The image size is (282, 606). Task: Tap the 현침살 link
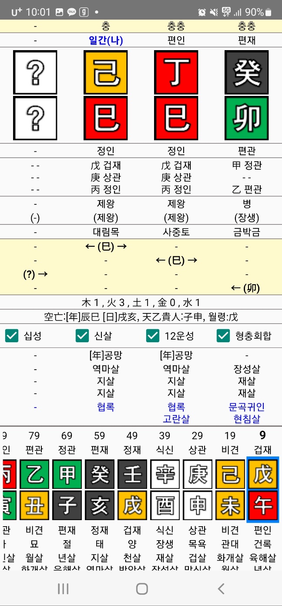[247, 419]
